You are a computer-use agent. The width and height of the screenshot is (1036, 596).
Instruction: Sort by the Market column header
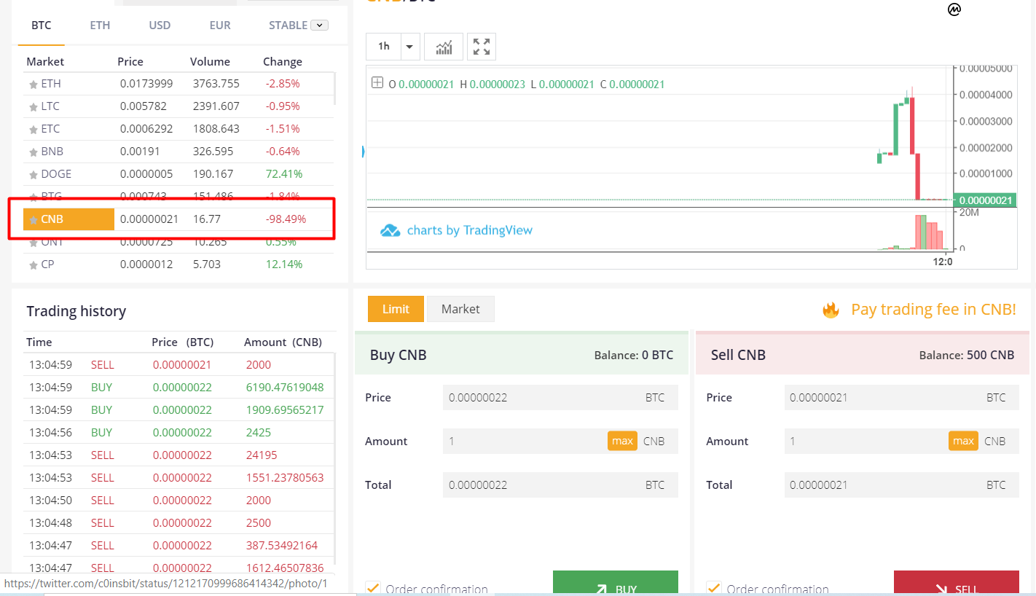[45, 62]
